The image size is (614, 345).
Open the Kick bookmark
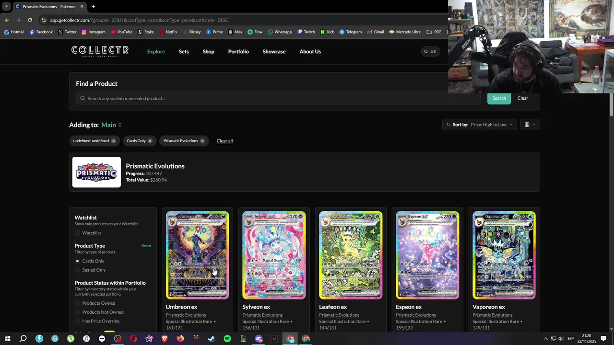point(327,32)
